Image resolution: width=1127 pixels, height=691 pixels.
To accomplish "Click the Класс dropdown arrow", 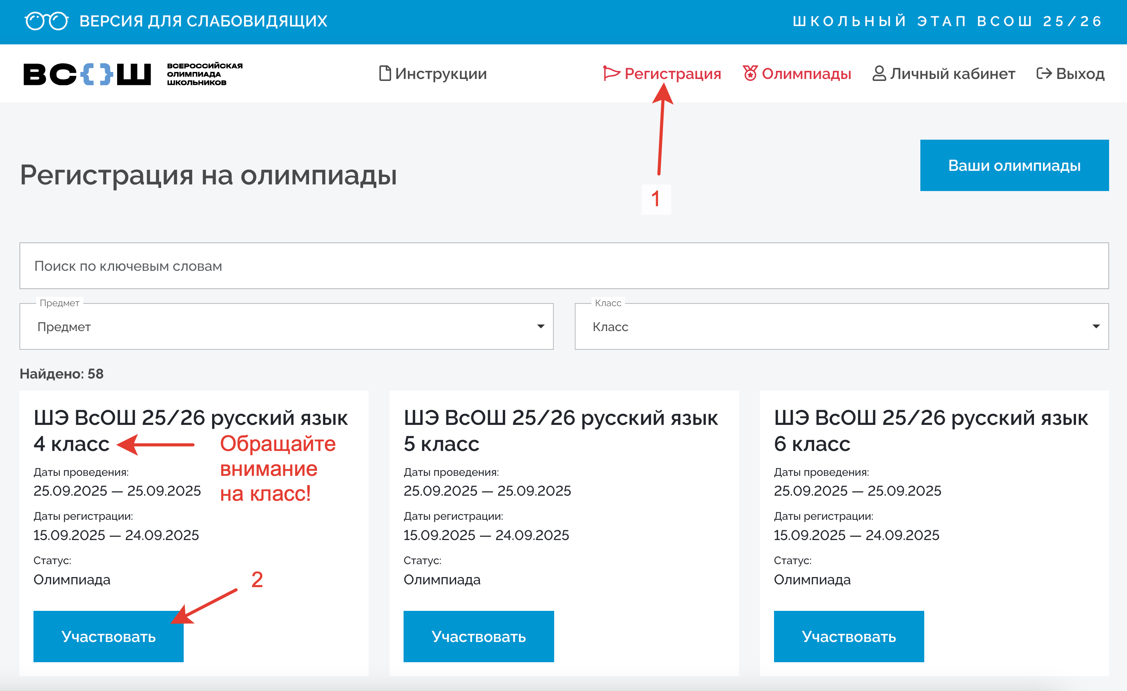I will point(1096,326).
